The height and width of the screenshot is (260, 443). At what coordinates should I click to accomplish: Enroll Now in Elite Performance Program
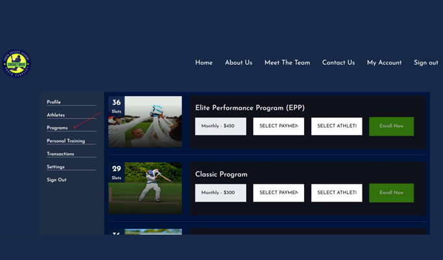[x=391, y=126]
